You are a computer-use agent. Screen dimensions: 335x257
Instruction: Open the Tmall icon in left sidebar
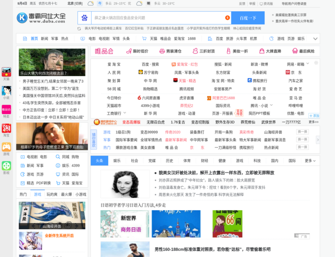6,72
